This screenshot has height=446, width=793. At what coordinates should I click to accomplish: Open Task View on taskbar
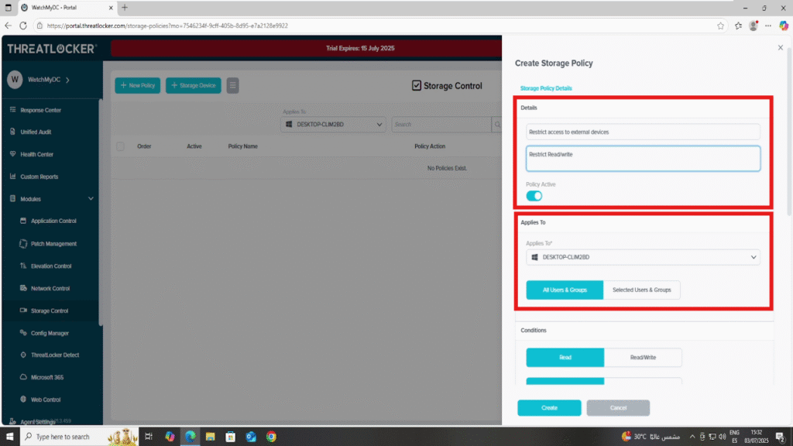point(149,437)
